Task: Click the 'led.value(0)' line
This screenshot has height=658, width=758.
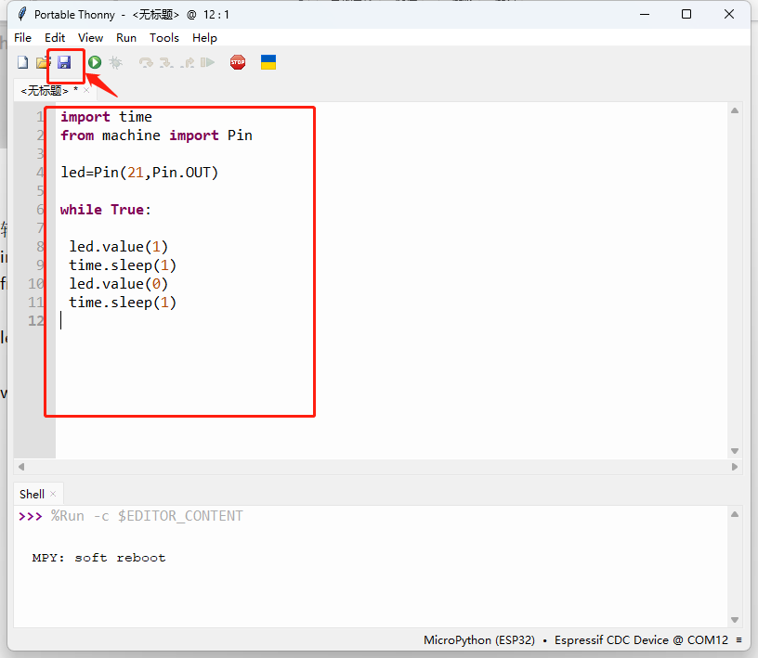Action: coord(119,284)
